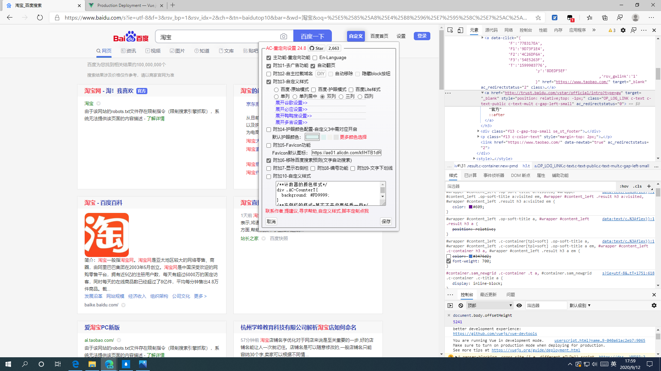
Task: Toggle the device emulation mode in DevTools
Action: [x=460, y=30]
